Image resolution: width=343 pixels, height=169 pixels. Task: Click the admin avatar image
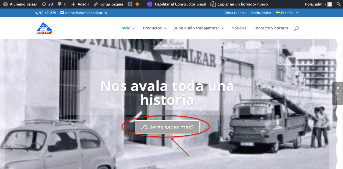point(330,4)
